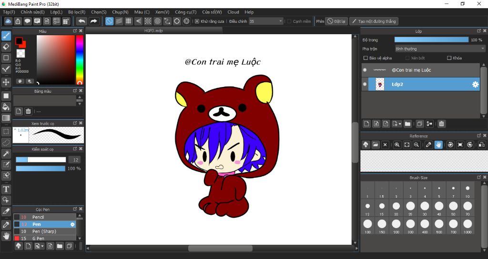The image size is (488, 259).
Task: Close the Màu color panel
Action: point(81,31)
